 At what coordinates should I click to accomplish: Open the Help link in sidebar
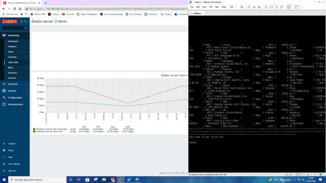pyautogui.click(x=10, y=157)
